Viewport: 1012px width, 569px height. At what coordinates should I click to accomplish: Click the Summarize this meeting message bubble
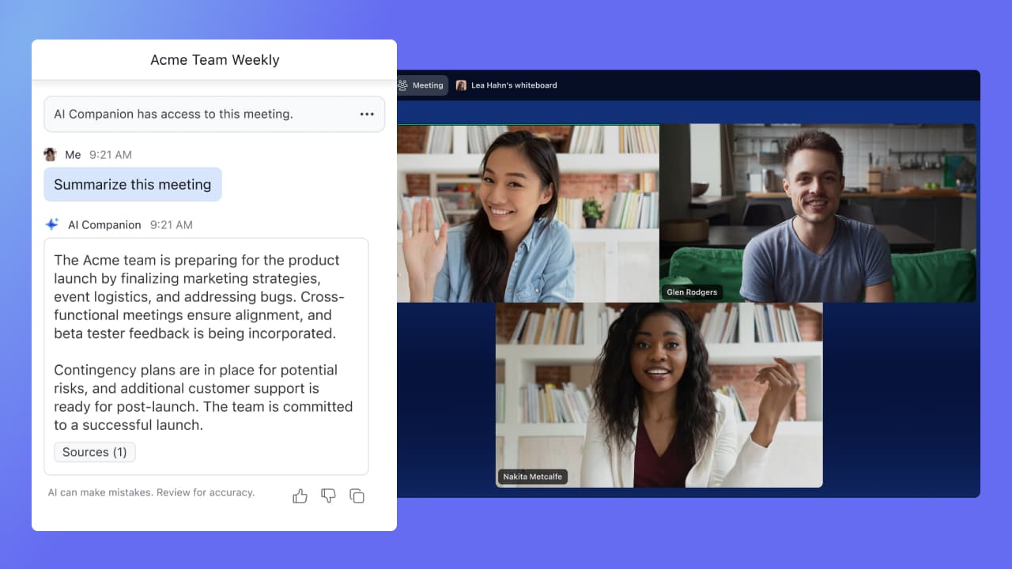133,184
